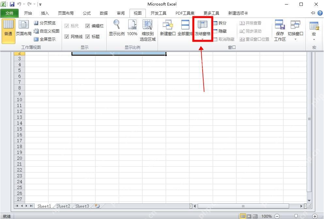Open the 新建选项卡 tab
The height and width of the screenshot is (219, 324).
tap(238, 13)
